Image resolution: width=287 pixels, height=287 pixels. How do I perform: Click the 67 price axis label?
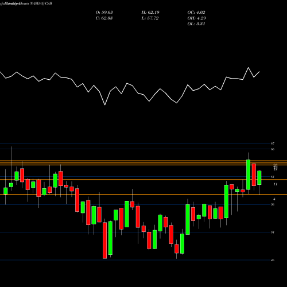[x=273, y=143]
